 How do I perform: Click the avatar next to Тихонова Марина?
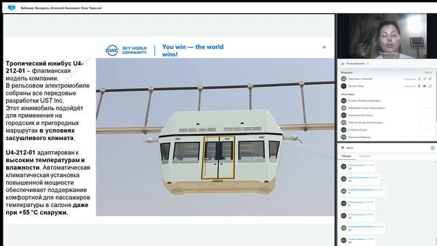343,137
